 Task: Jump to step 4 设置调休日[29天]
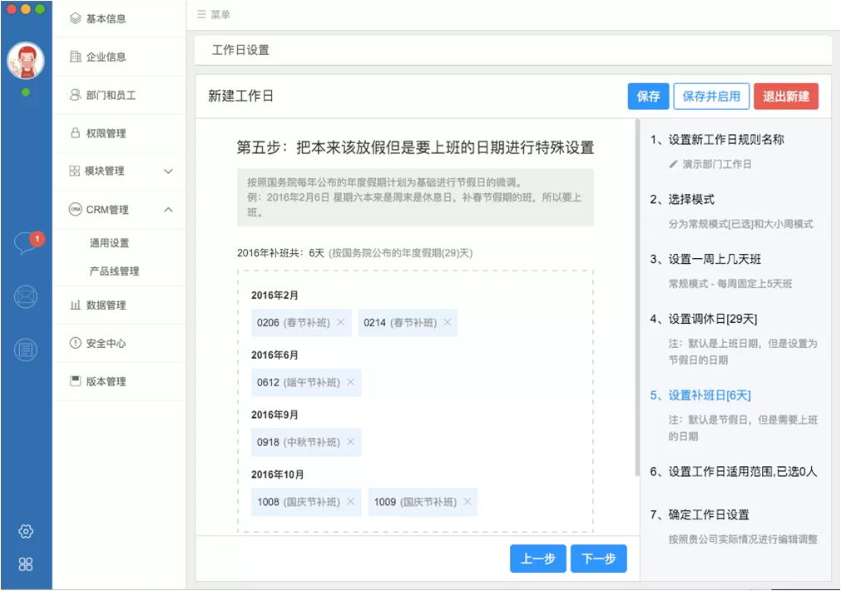pyautogui.click(x=704, y=319)
